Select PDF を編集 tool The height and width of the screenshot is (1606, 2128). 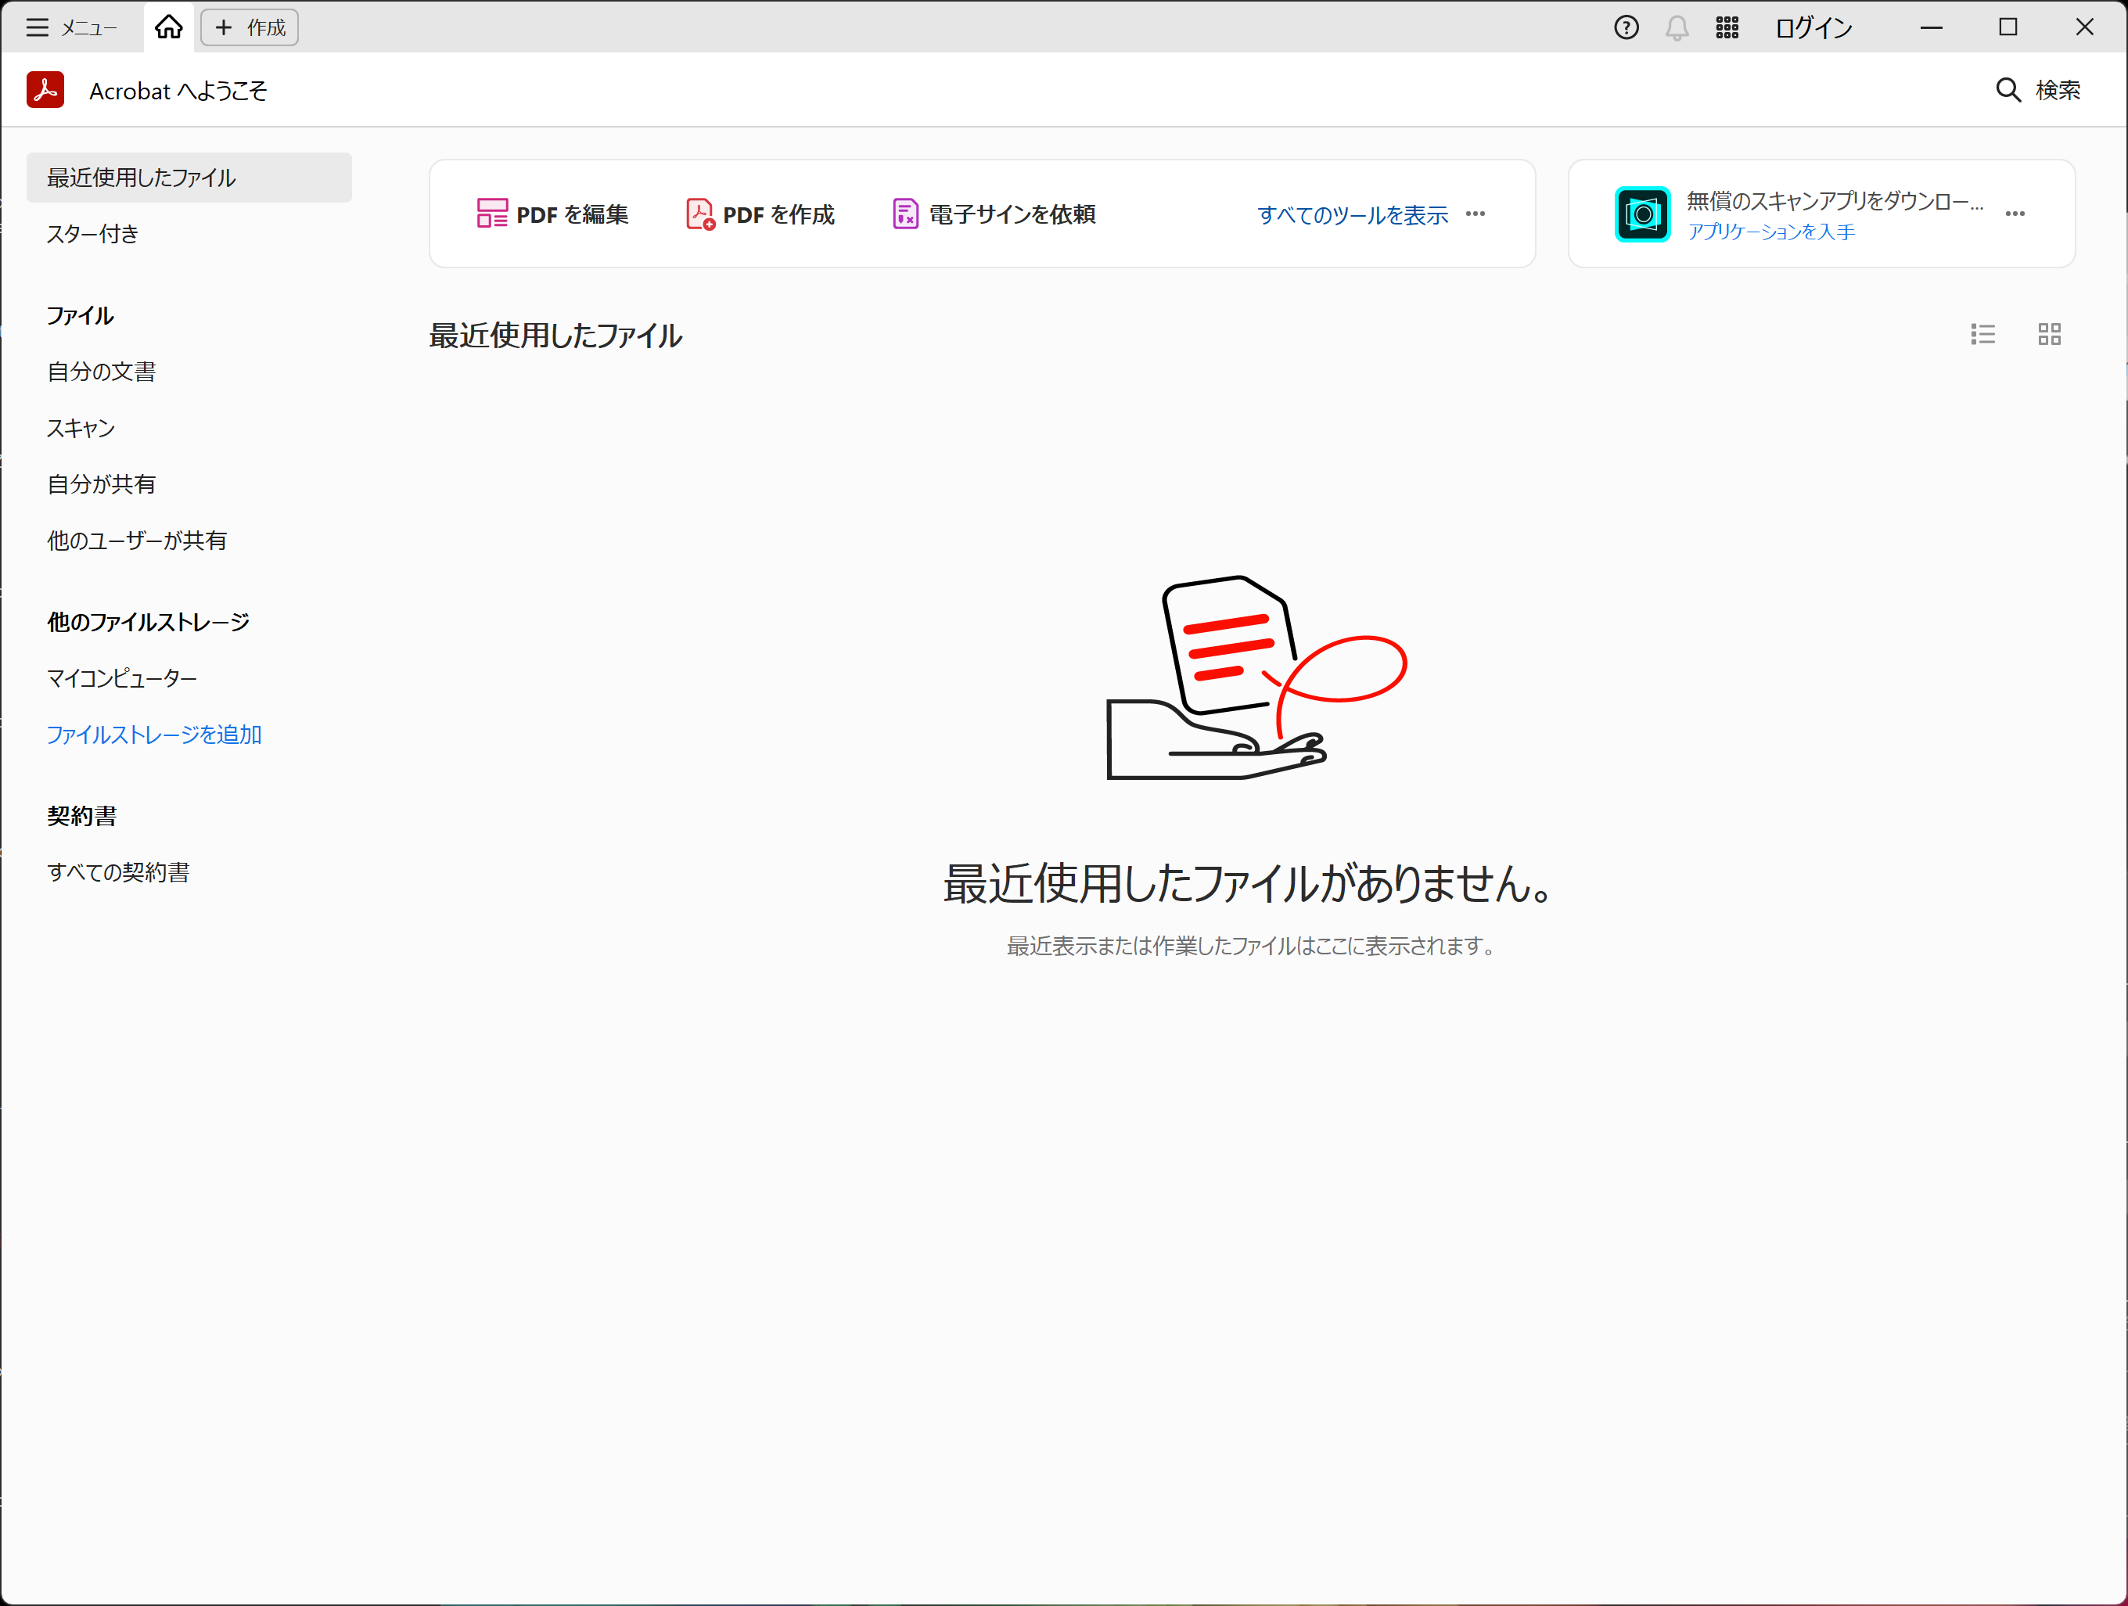click(x=553, y=214)
